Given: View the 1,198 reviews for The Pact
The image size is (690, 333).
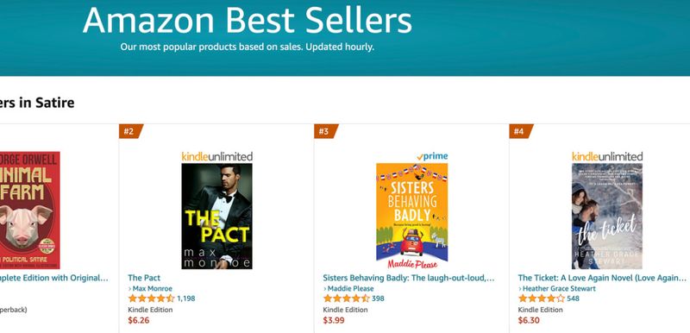Looking at the screenshot, I should click(x=186, y=298).
